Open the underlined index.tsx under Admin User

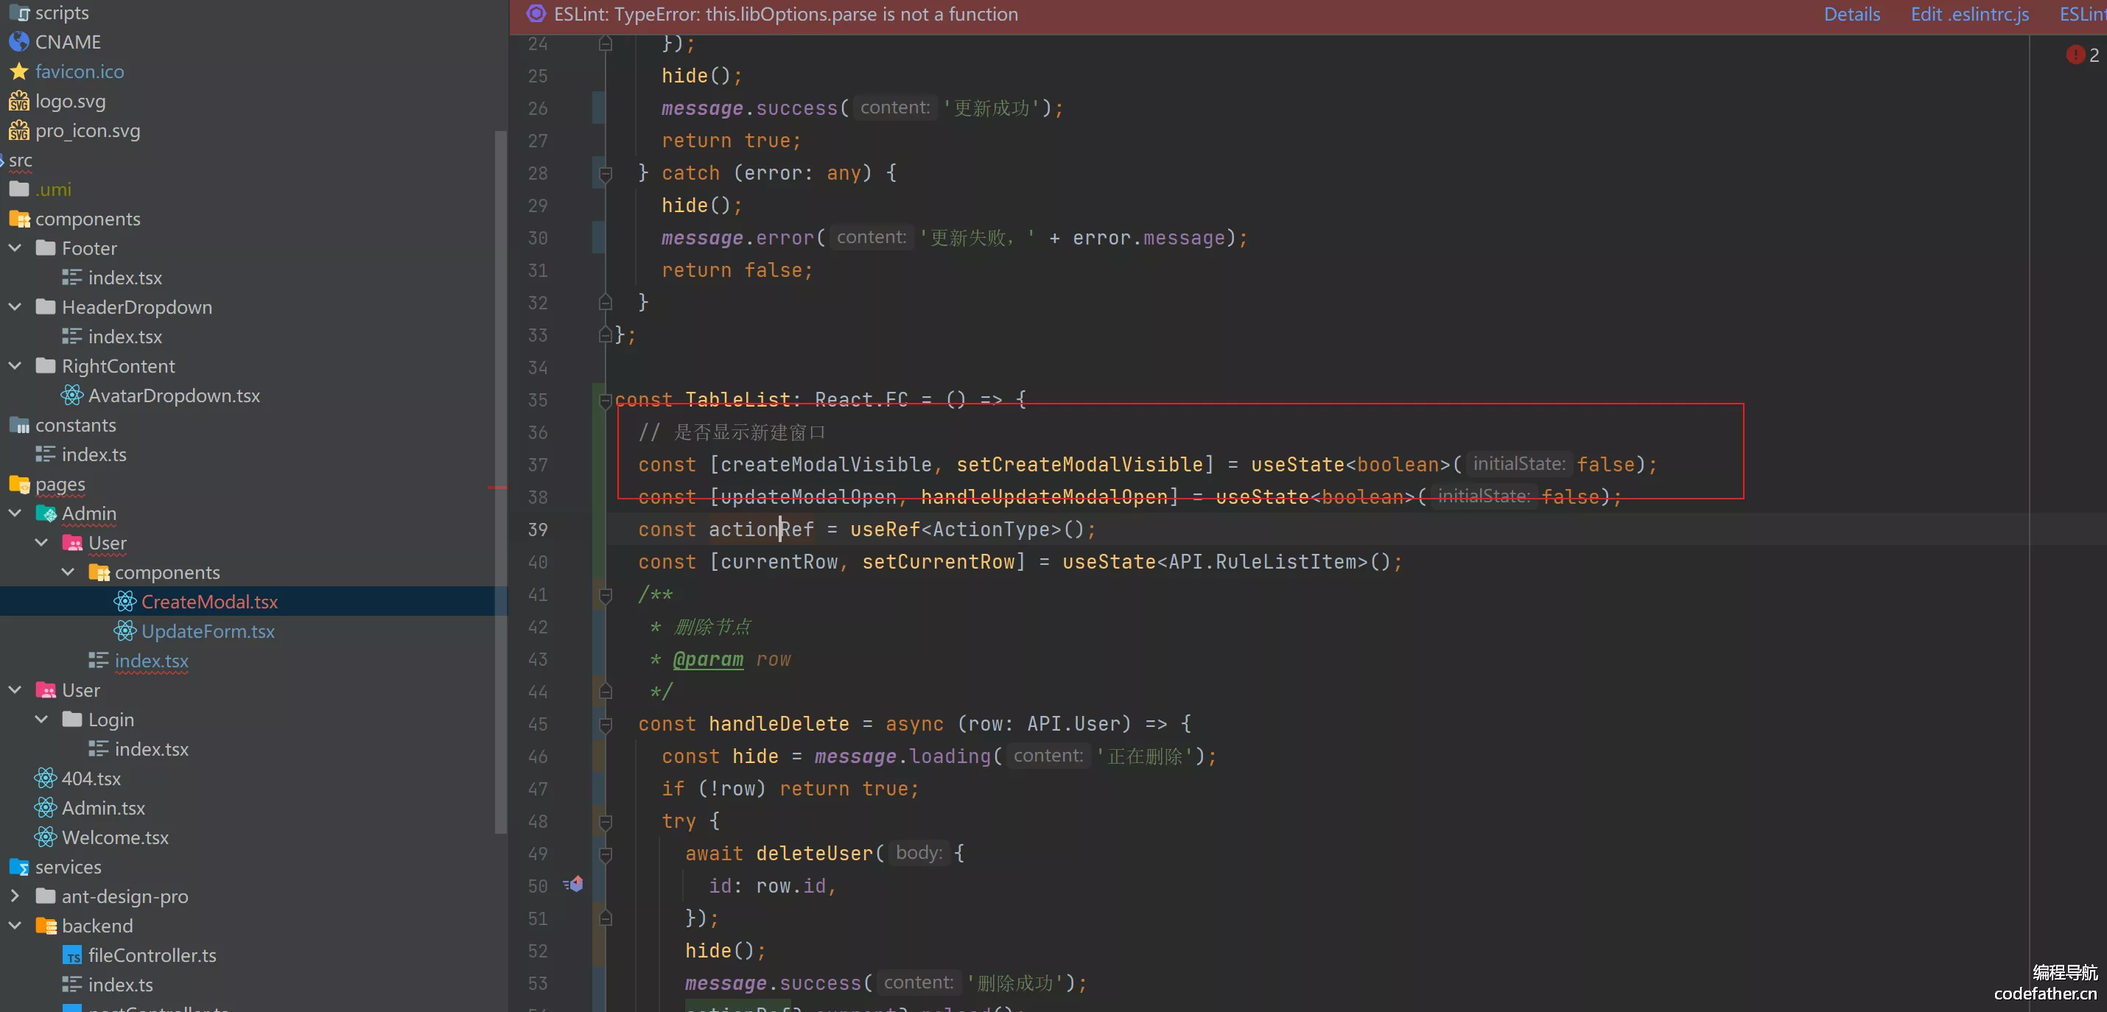tap(139, 660)
